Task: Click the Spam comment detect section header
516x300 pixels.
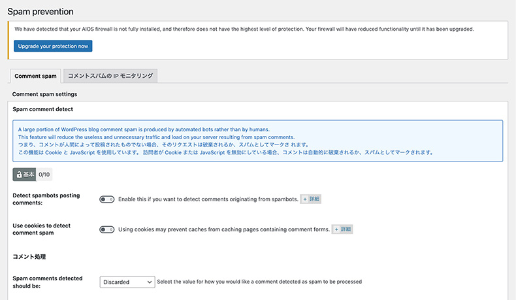Action: (x=43, y=109)
